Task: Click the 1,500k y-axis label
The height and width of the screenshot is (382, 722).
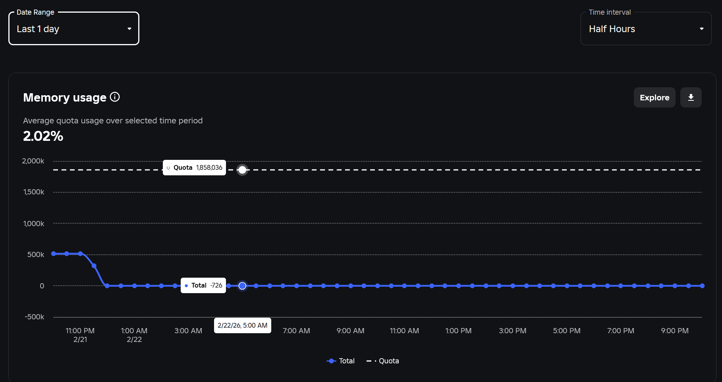Action: click(34, 192)
